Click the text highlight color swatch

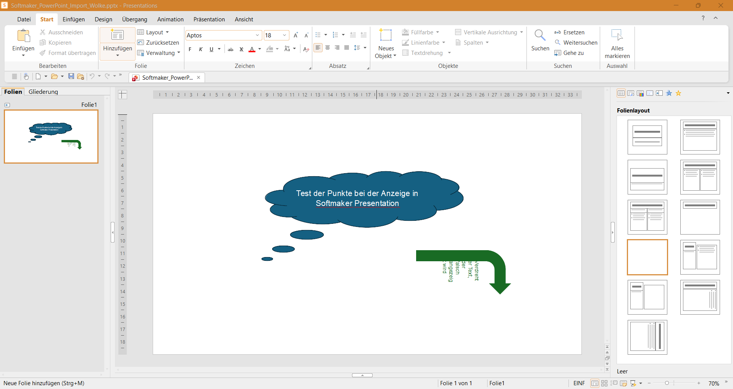[x=270, y=49]
